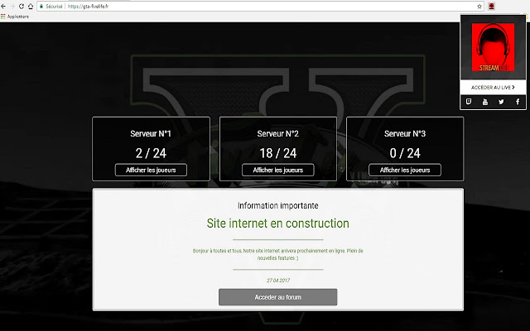Click the Stream Off red thumbnail image
Viewport: 530px width, 331px height.
tap(493, 47)
